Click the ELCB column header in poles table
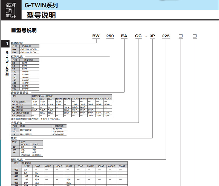Viewport: 219px width, 186px height. (x=35, y=144)
